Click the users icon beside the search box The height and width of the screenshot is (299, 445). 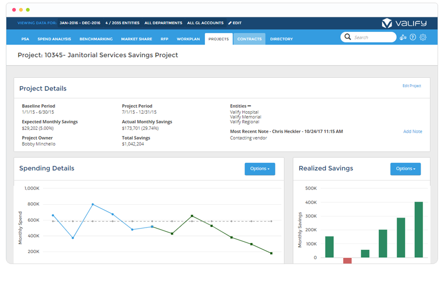(403, 37)
